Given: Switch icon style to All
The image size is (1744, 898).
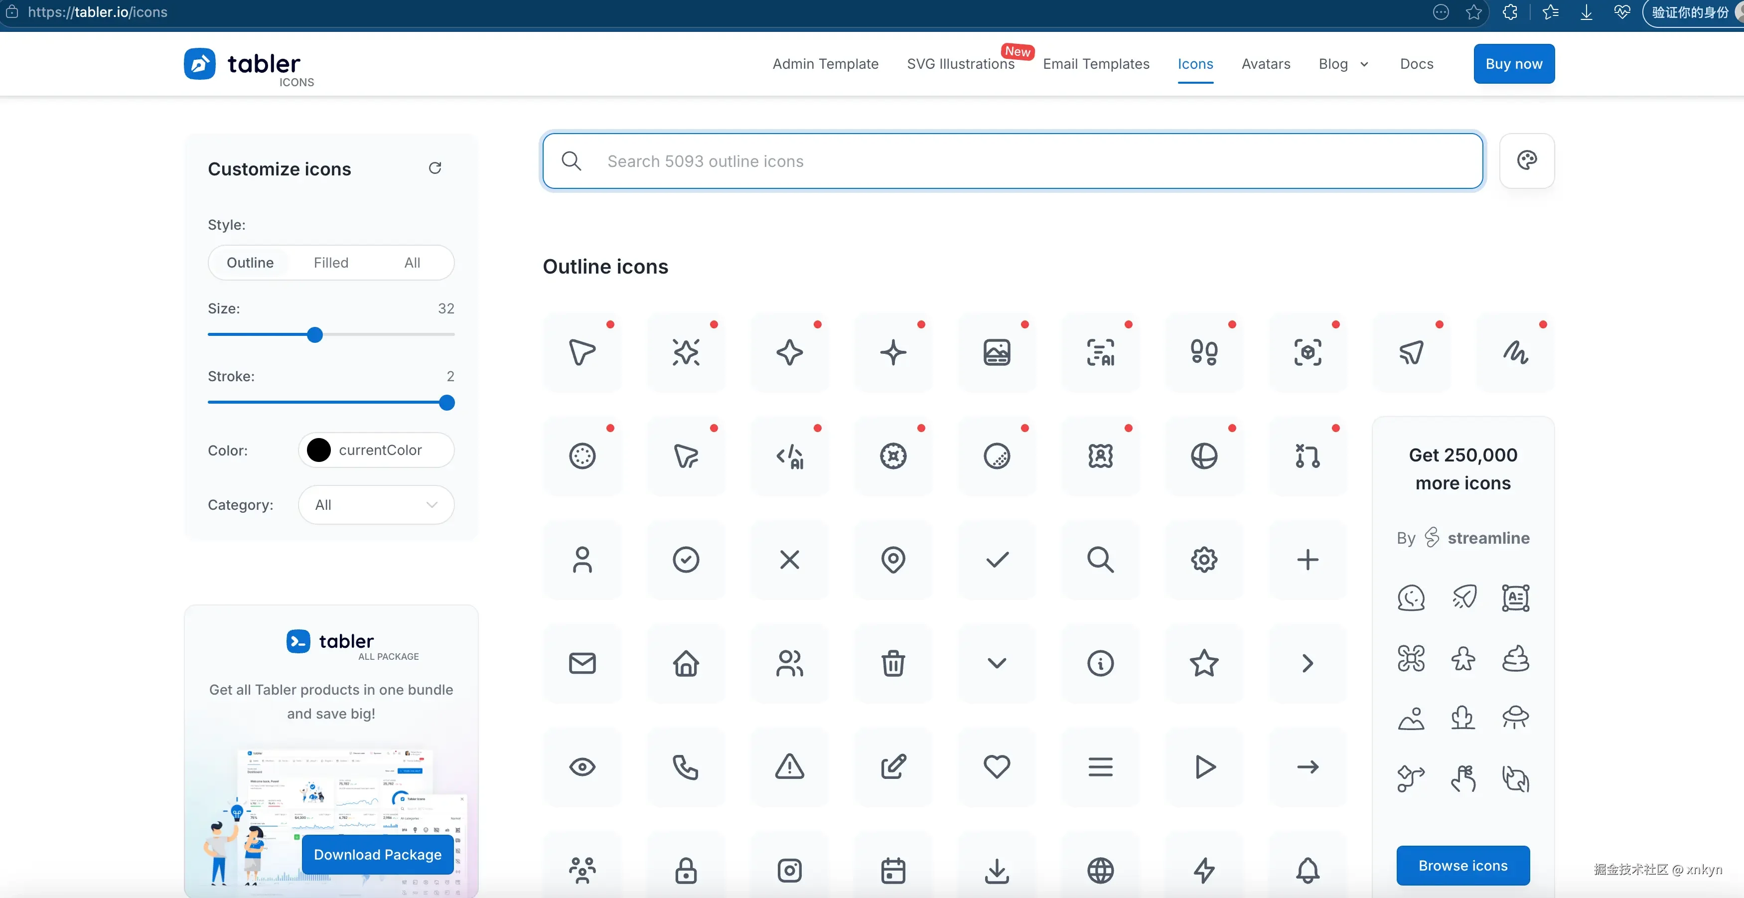Looking at the screenshot, I should (x=412, y=263).
